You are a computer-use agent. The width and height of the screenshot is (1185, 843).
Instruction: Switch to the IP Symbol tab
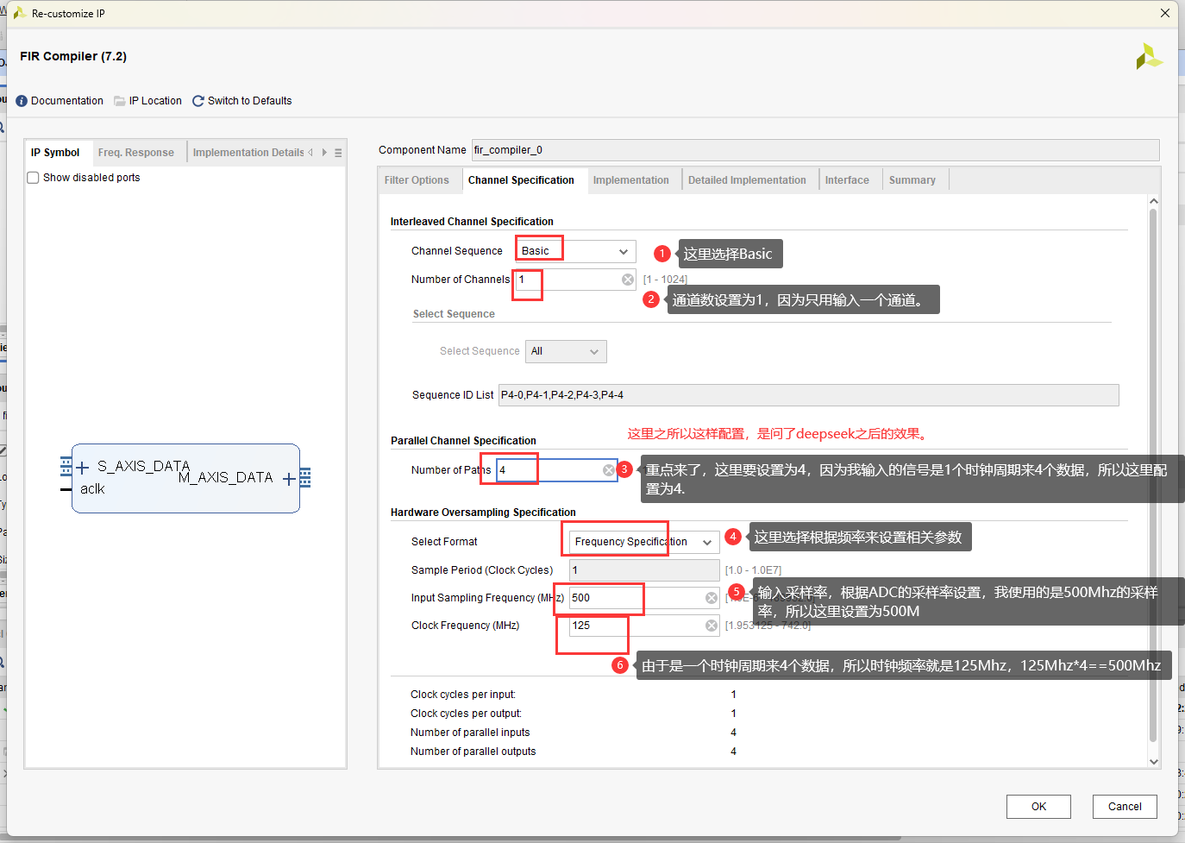click(x=55, y=153)
